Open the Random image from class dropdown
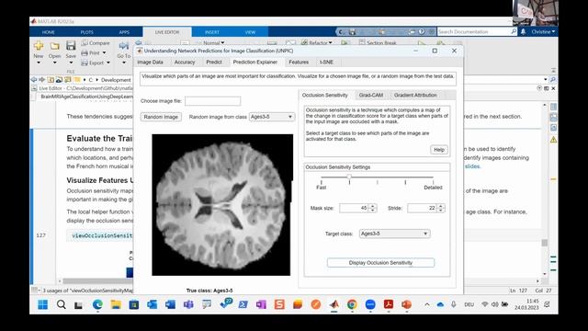This screenshot has height=331, width=588. point(272,117)
